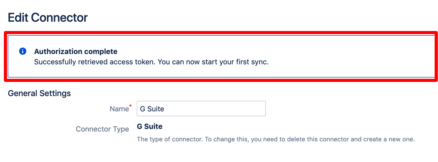The image size is (438, 162).
Task: Click the "Edit Connector" page title
Action: point(48,18)
